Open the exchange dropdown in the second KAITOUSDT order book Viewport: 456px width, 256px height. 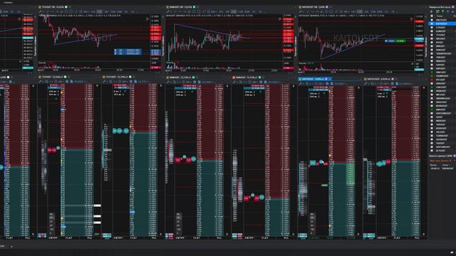[405, 84]
